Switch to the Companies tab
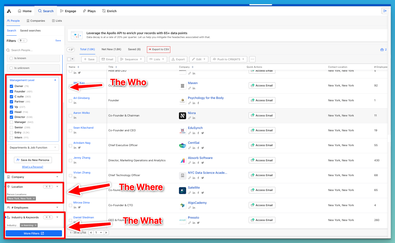 [x=36, y=21]
